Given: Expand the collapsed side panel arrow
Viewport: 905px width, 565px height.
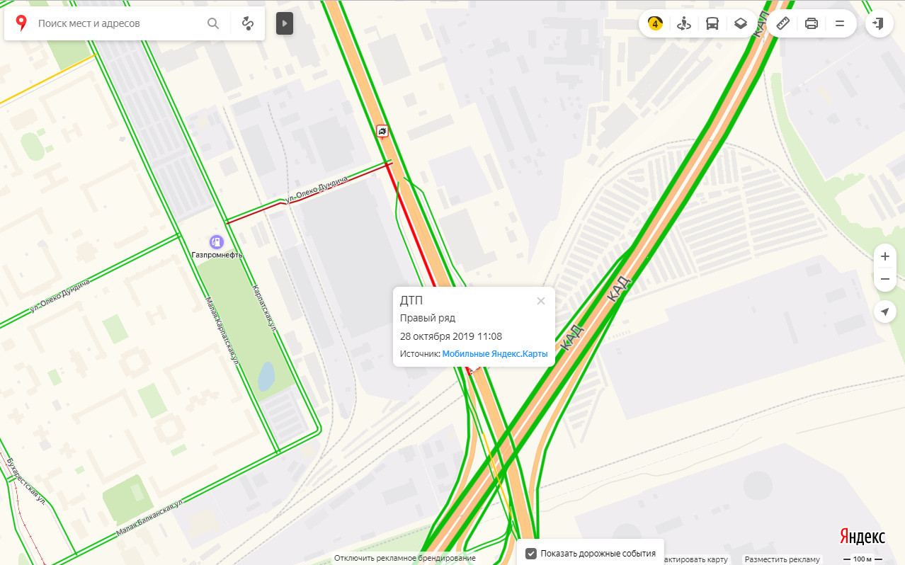Looking at the screenshot, I should (285, 23).
